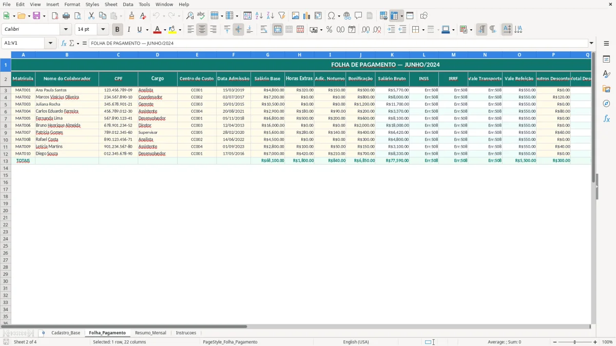Click the Save document icon

tap(36, 16)
